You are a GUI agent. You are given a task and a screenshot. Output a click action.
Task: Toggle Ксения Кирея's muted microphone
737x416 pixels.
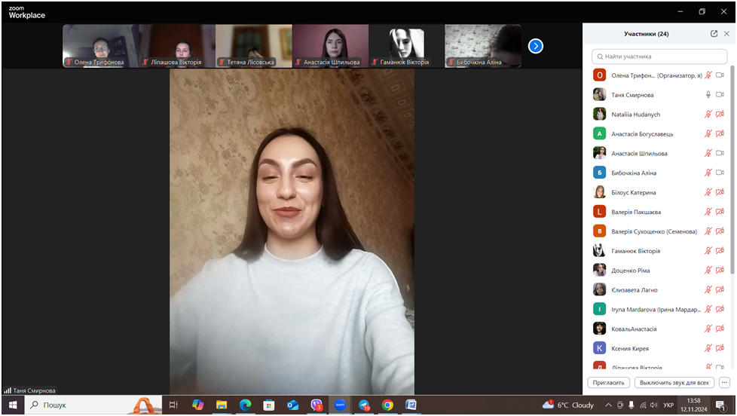point(708,348)
